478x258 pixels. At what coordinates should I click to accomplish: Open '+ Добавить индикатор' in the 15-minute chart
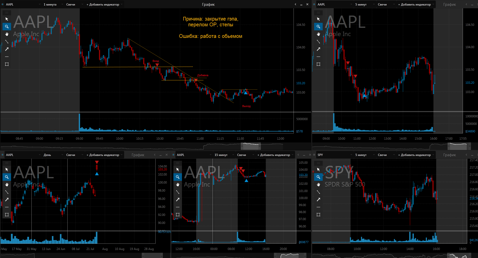(275, 155)
